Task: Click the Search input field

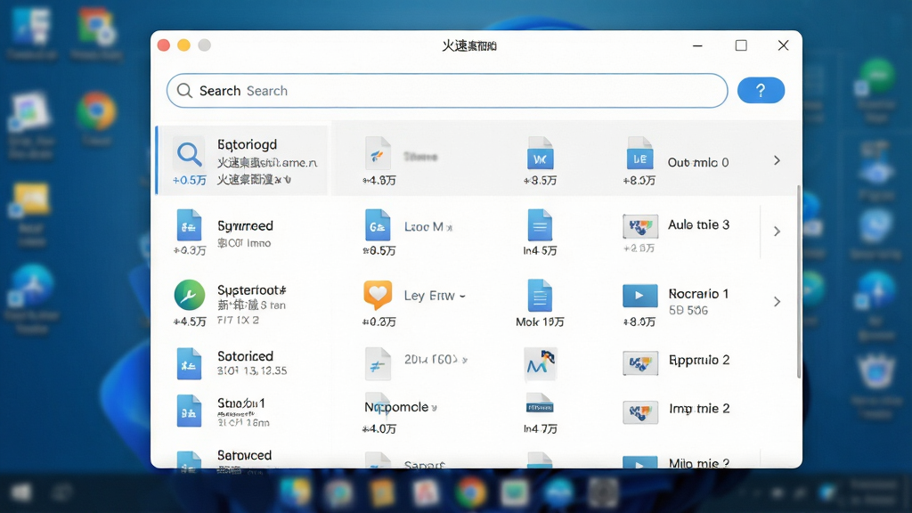Action: [447, 91]
